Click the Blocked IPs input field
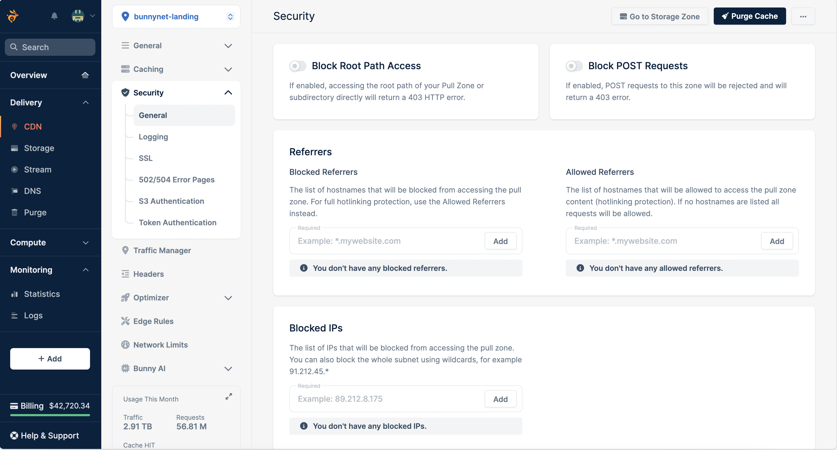Image resolution: width=837 pixels, height=450 pixels. pos(387,399)
